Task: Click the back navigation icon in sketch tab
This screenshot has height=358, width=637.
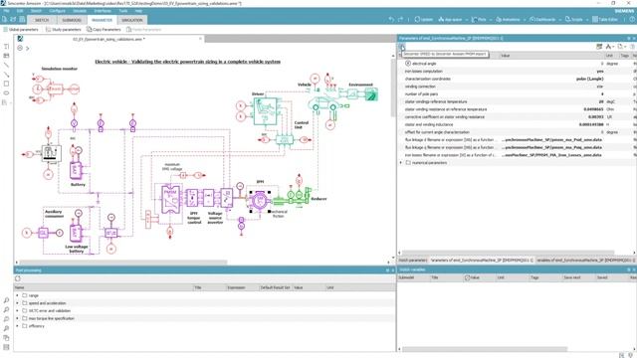Action: [20, 48]
